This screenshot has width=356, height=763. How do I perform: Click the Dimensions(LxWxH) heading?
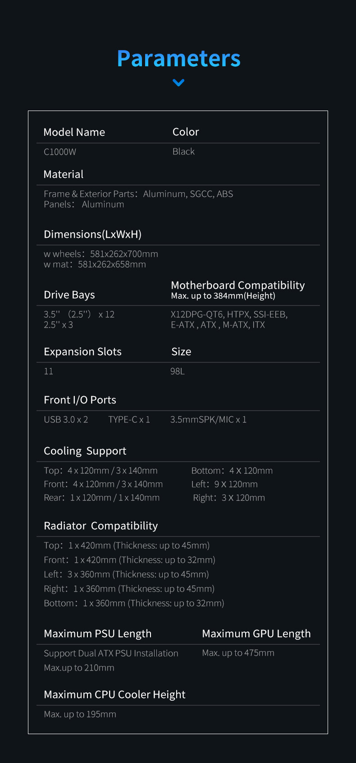tap(93, 234)
